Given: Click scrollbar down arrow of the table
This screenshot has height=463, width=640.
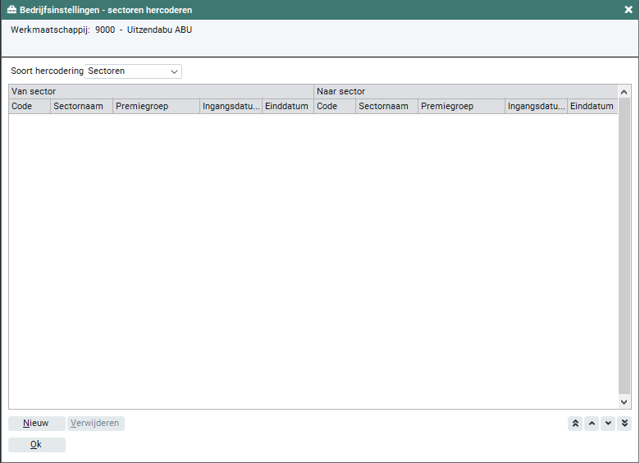Looking at the screenshot, I should (624, 402).
